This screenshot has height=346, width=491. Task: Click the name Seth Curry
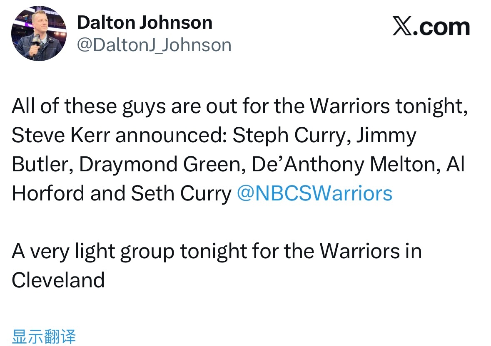(x=181, y=193)
